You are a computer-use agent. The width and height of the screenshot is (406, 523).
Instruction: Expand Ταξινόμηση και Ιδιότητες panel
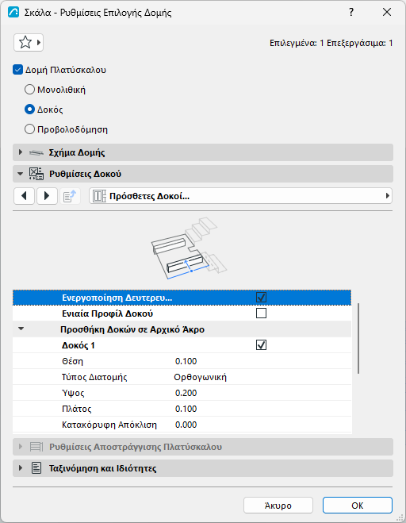click(21, 468)
